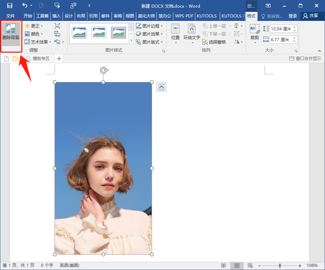
Task: Click Merge Windows Display (窗口合并显示)
Action: click(x=305, y=59)
